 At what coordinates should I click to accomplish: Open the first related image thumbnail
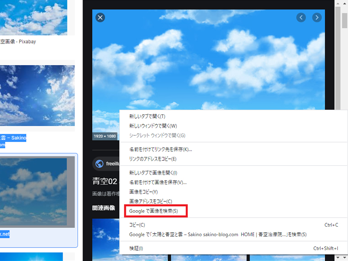(x=106, y=240)
